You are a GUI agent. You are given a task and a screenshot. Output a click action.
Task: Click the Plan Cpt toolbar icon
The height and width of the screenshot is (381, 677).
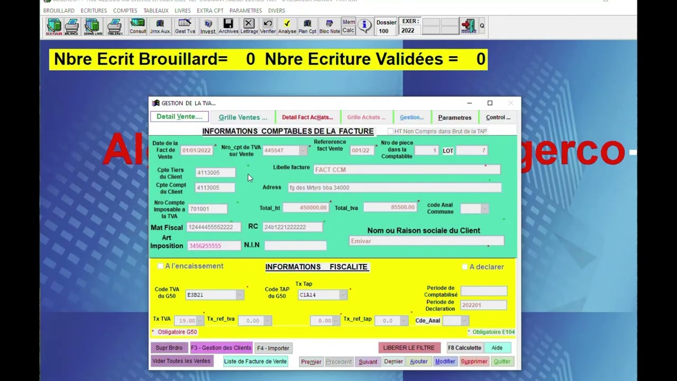[307, 26]
